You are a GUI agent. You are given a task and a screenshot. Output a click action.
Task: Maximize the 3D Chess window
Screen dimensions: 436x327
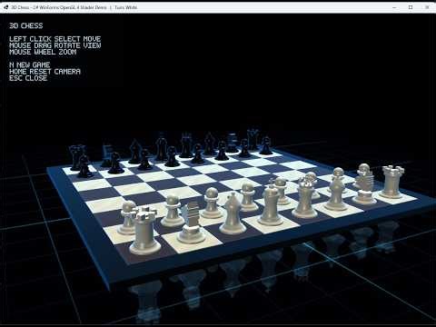click(x=411, y=7)
